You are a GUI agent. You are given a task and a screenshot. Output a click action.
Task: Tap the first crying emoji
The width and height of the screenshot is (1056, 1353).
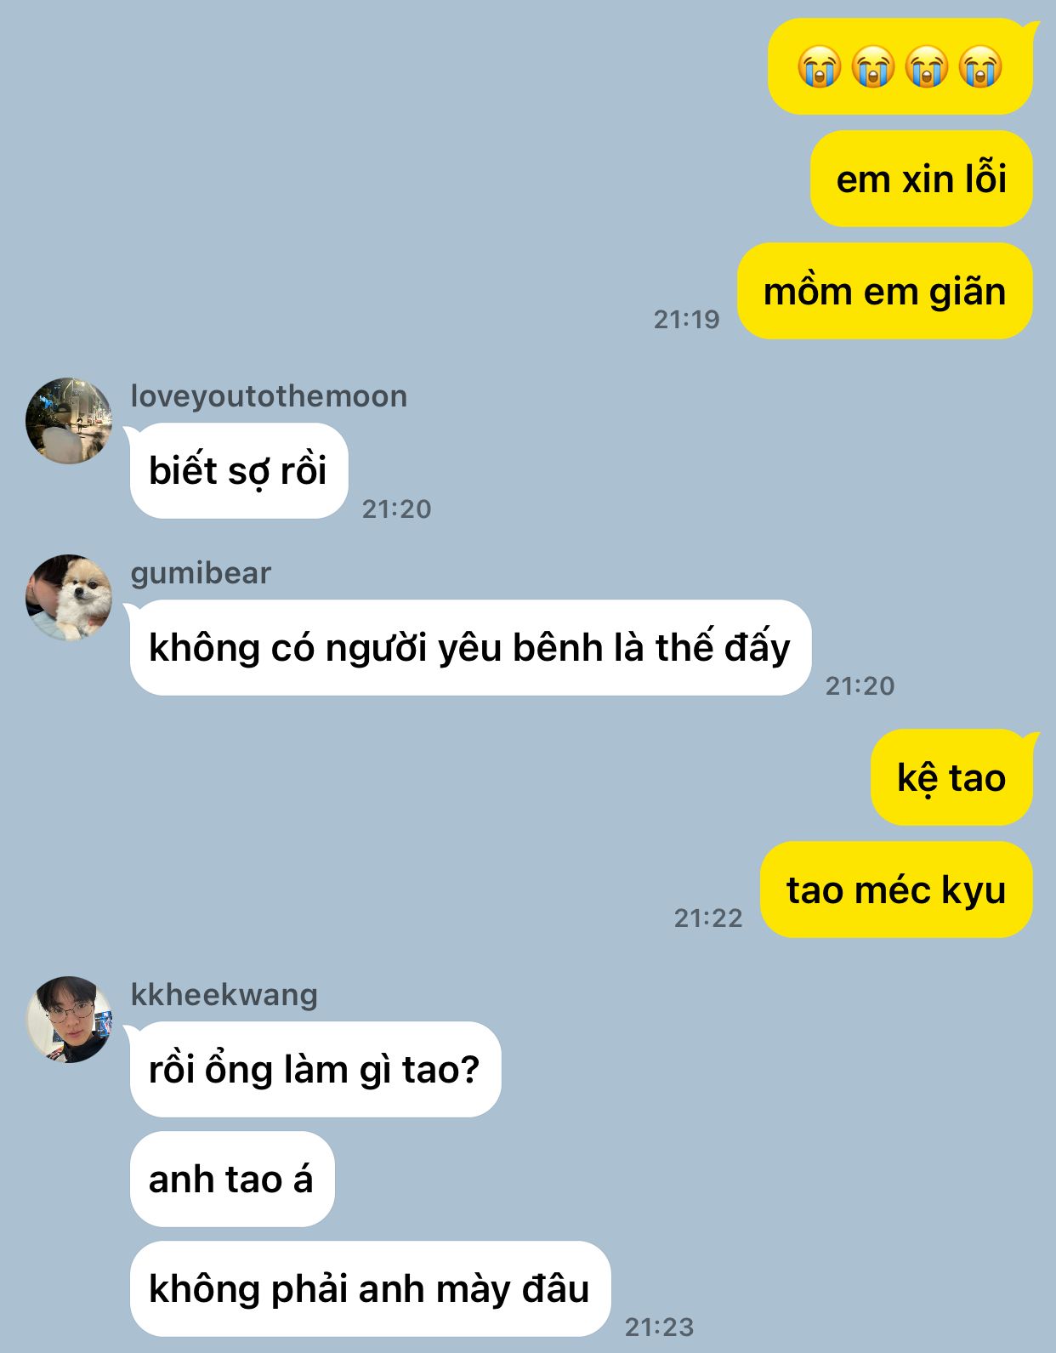(x=820, y=66)
